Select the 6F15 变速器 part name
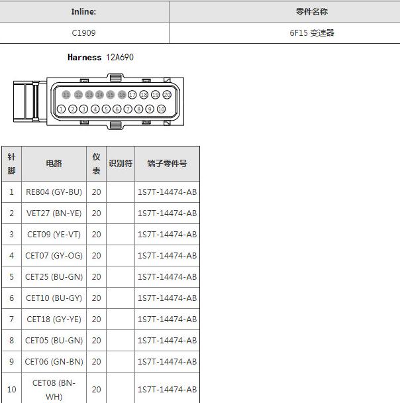 (x=311, y=33)
